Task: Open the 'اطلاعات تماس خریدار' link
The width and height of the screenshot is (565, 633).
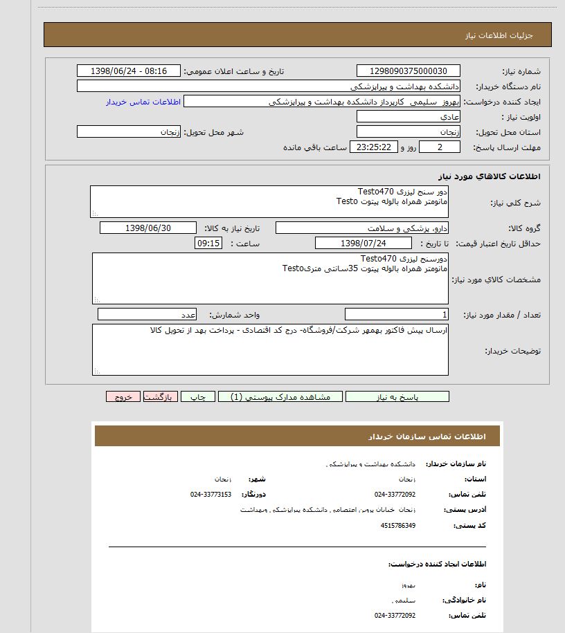Action: (x=143, y=102)
